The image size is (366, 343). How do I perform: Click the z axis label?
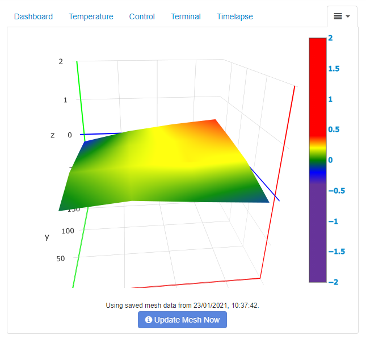coord(53,135)
